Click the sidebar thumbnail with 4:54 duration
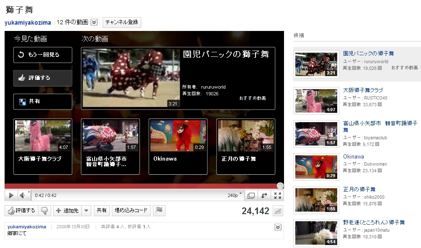The height and width of the screenshot is (248, 421). (316, 233)
